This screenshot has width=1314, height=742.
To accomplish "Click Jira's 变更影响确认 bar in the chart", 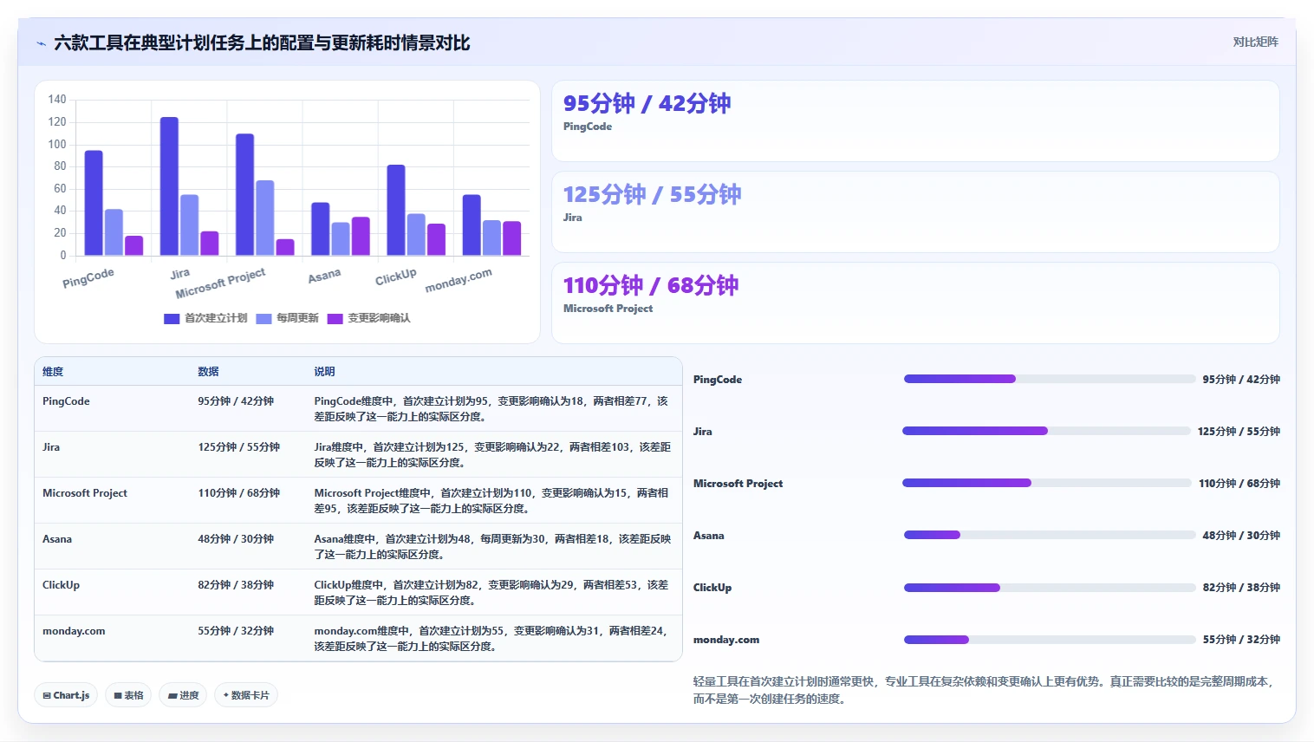I will (210, 244).
